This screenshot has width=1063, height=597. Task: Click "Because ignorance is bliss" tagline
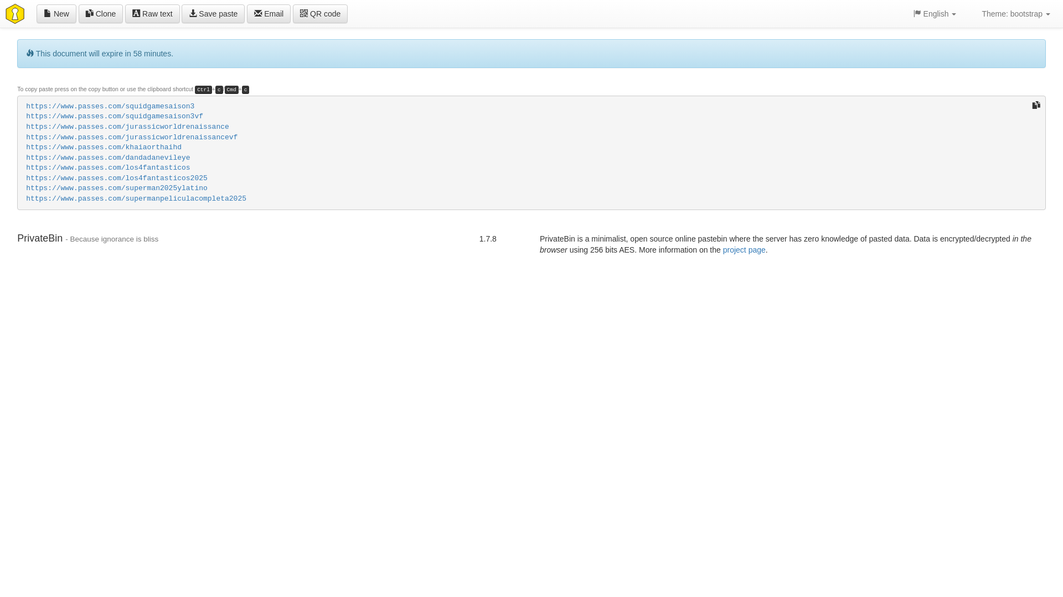point(114,239)
